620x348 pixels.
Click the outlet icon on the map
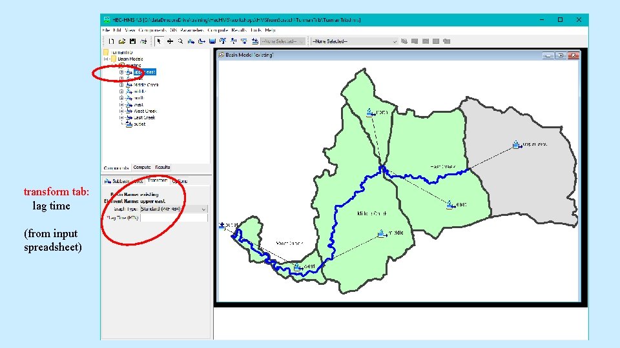pos(222,226)
